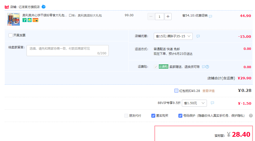
Task: Click the item subtotal 44.90
Action: click(245, 16)
